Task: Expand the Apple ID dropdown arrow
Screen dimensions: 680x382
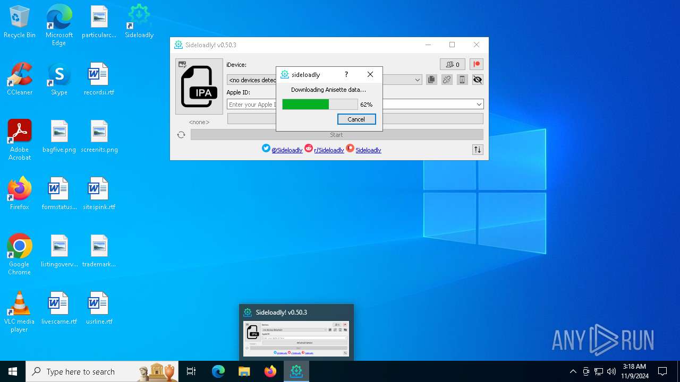Action: 479,105
